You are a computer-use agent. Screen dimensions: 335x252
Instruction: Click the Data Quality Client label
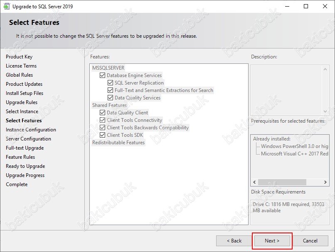(x=127, y=112)
